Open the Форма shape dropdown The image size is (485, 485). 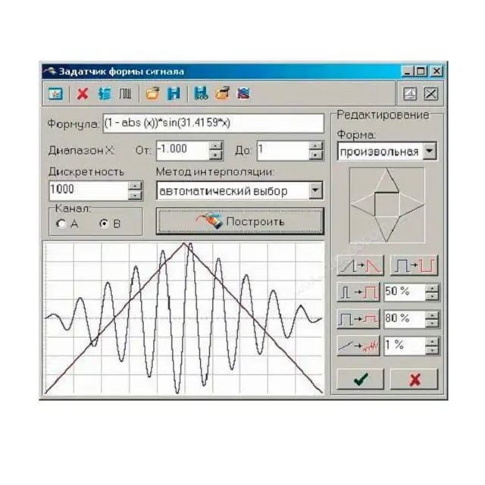pyautogui.click(x=430, y=152)
